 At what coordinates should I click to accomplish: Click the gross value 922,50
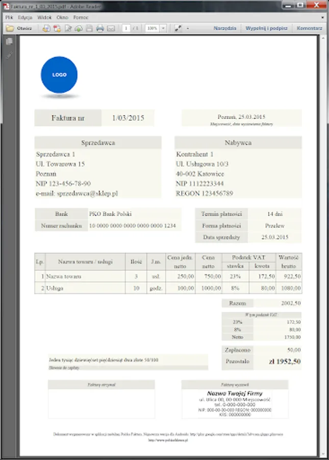[x=292, y=277]
